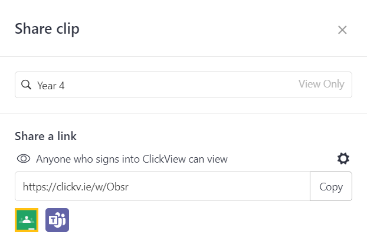Click the eye visibility icon

24,158
